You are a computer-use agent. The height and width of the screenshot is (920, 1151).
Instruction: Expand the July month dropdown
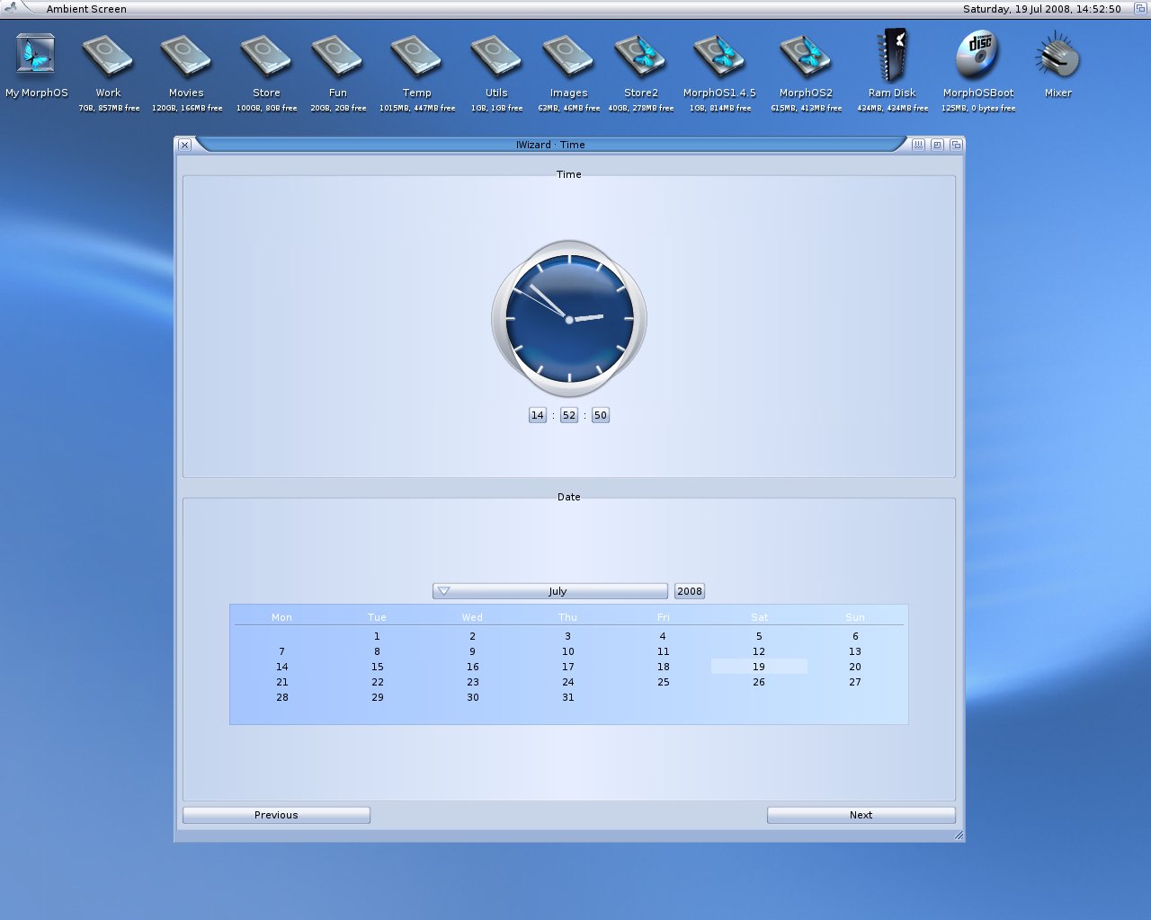[x=550, y=591]
